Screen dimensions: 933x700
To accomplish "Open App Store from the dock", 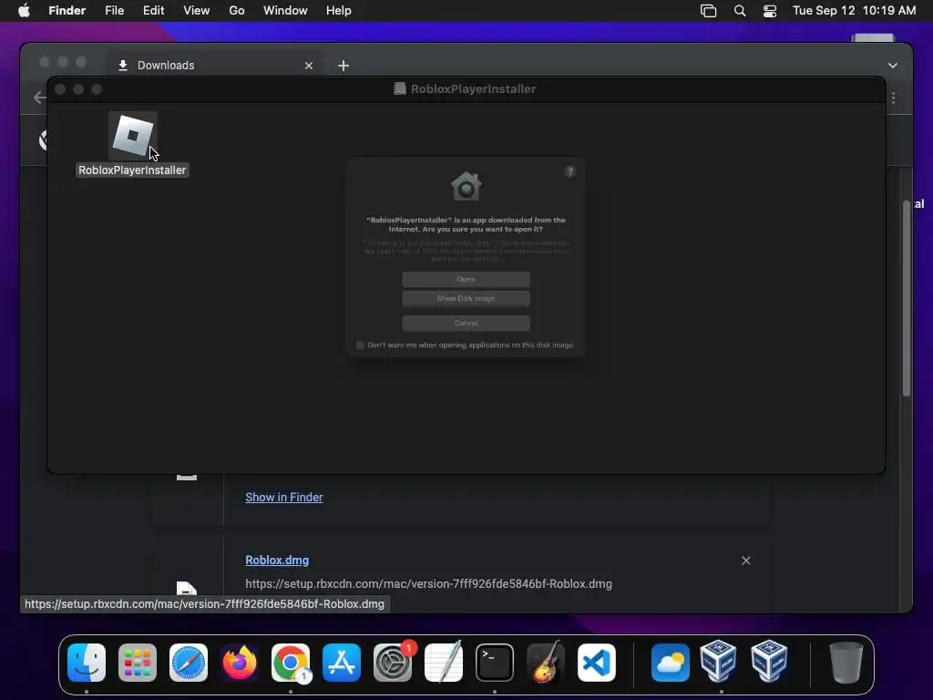I will 342,663.
